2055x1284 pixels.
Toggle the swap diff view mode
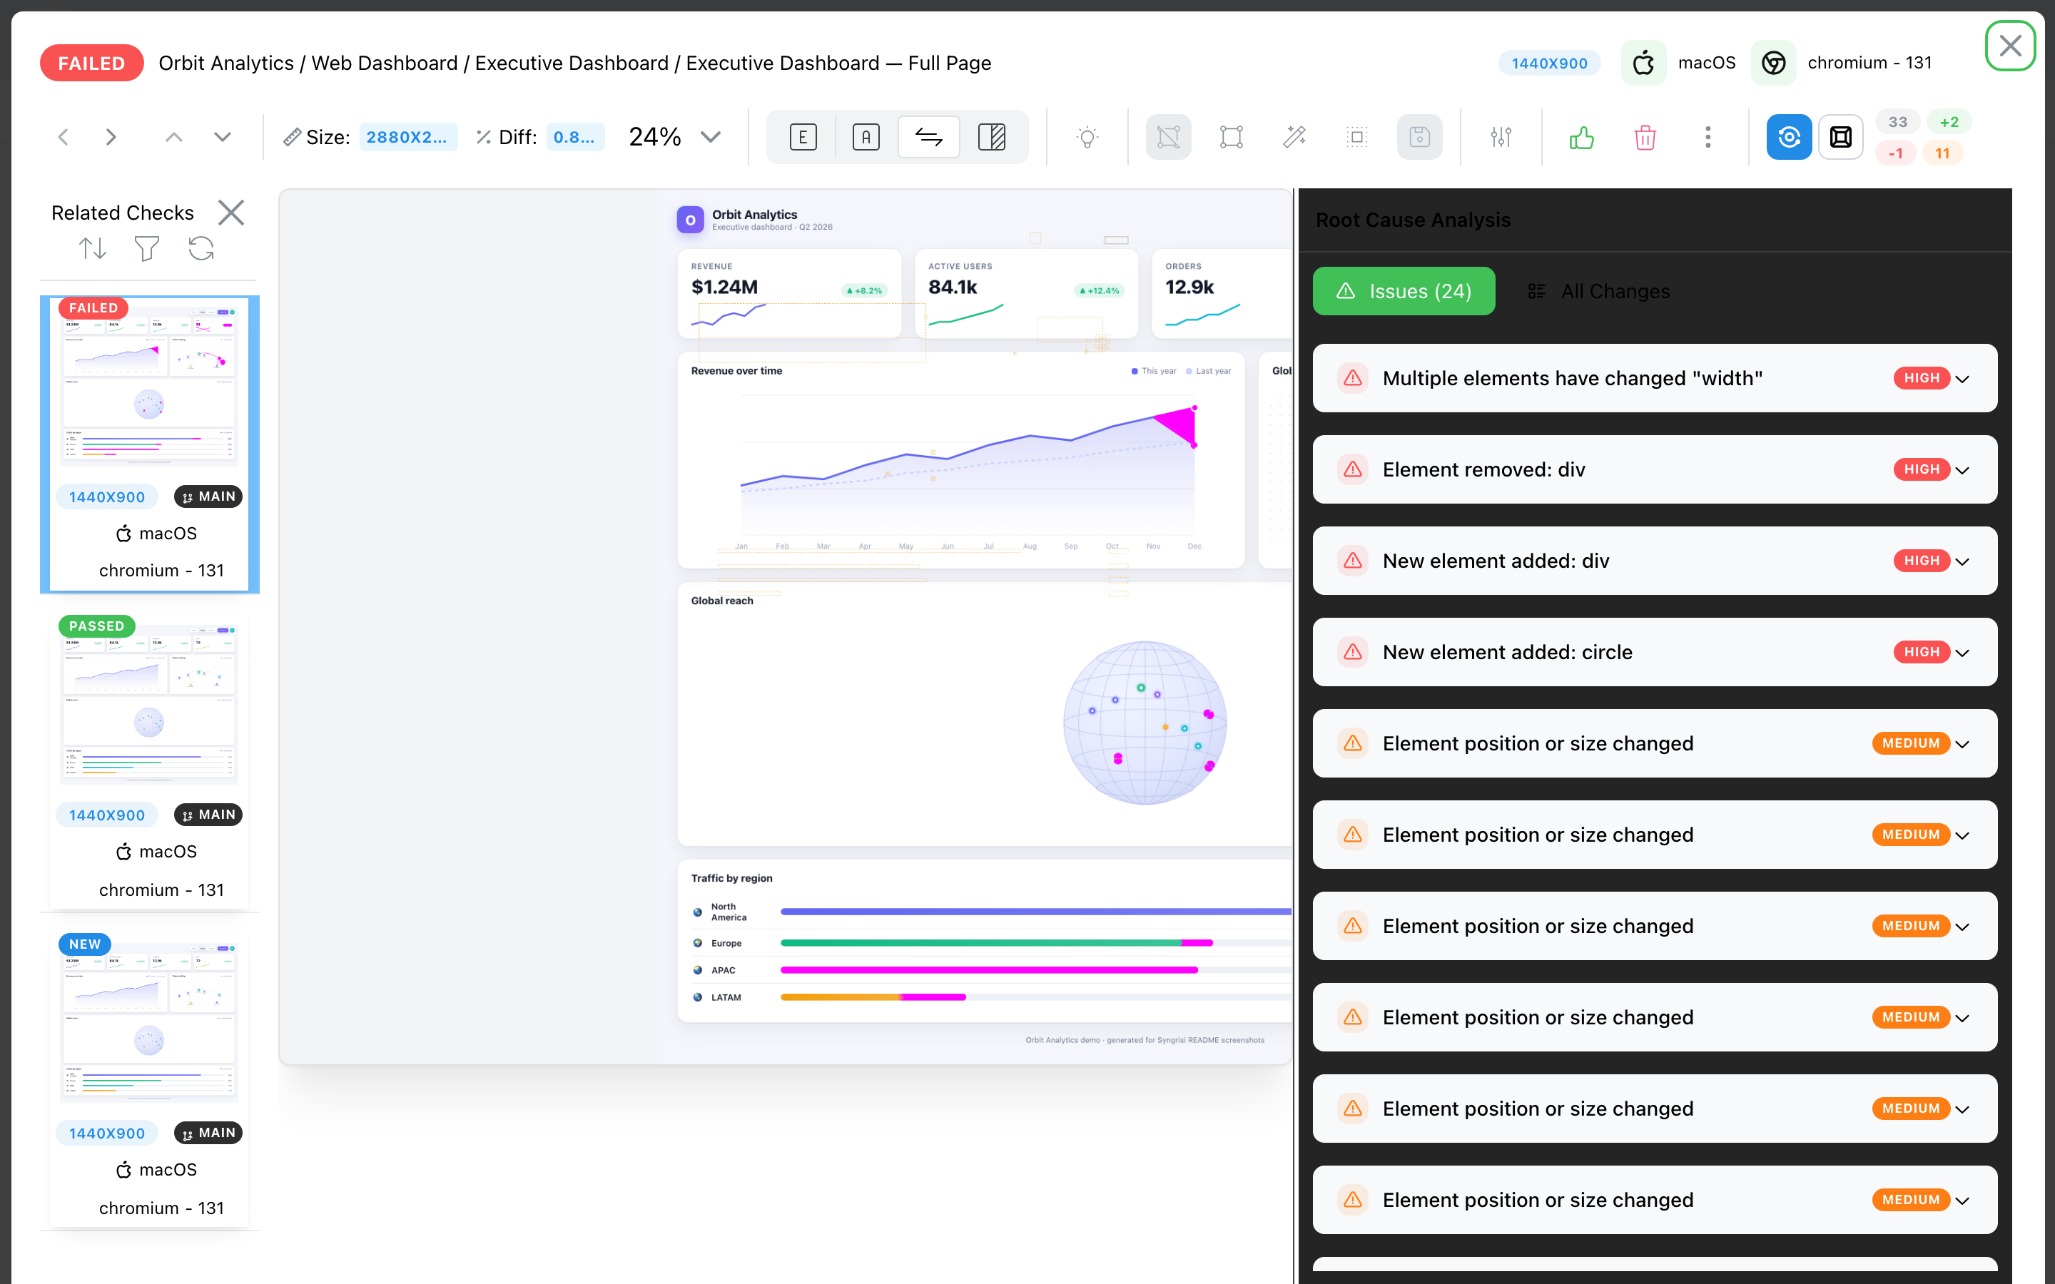pos(929,137)
